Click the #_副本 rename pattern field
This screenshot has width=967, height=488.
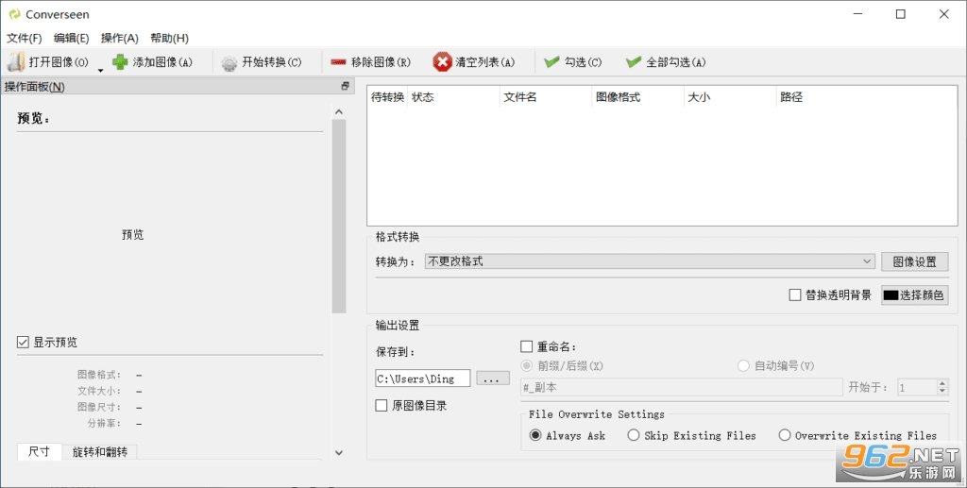(x=682, y=388)
